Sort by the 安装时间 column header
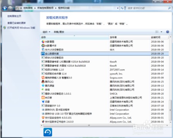The image size is (173, 138). click(159, 37)
